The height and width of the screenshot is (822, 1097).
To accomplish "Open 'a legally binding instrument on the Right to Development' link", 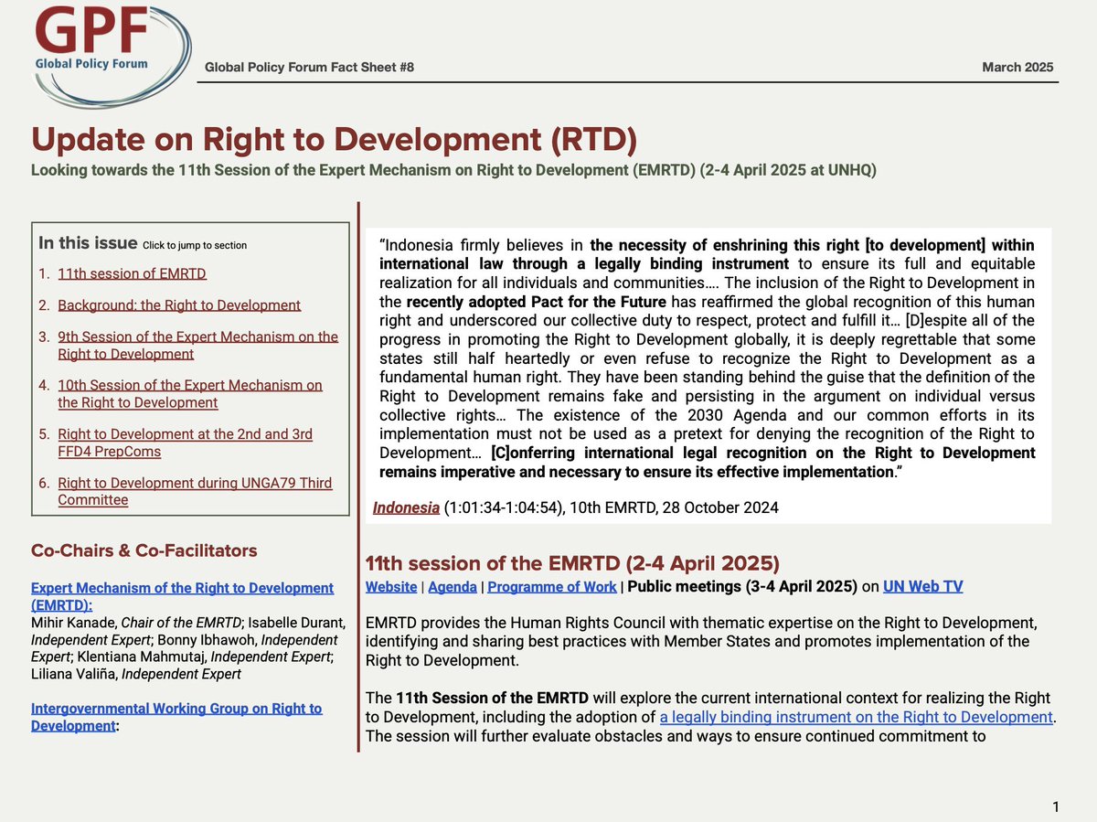I will [x=856, y=717].
